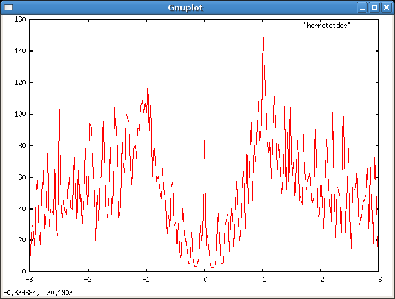Image resolution: width=395 pixels, height=299 pixels.
Task: Click the x-axis label 2
Action: [322, 280]
